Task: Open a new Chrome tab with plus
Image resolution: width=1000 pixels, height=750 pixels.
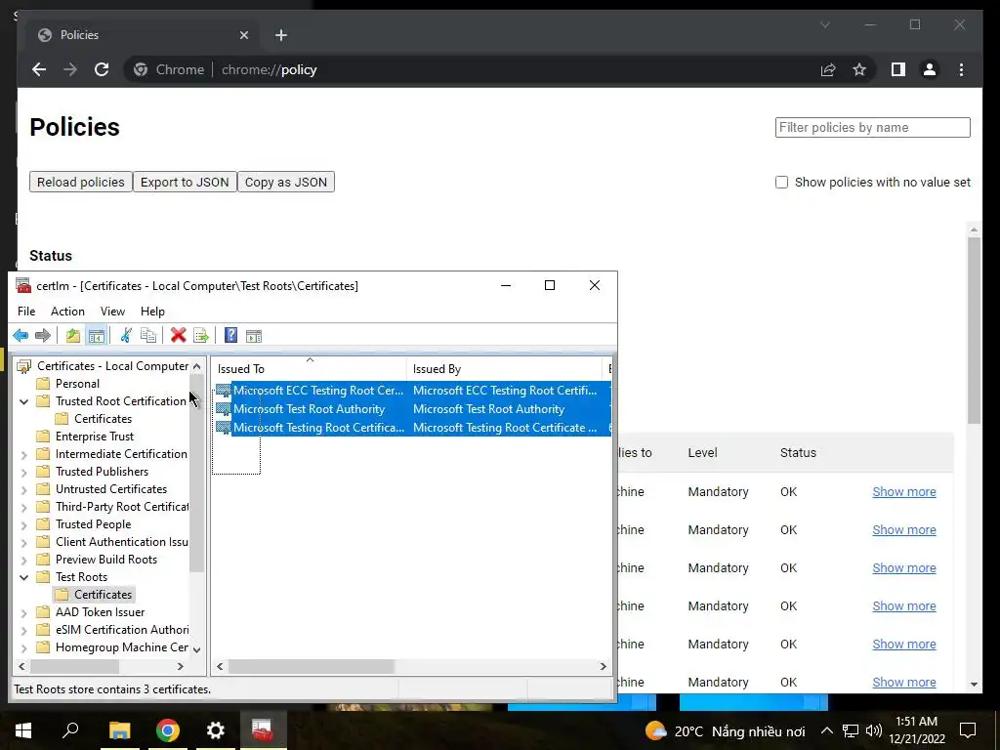Action: (x=281, y=35)
